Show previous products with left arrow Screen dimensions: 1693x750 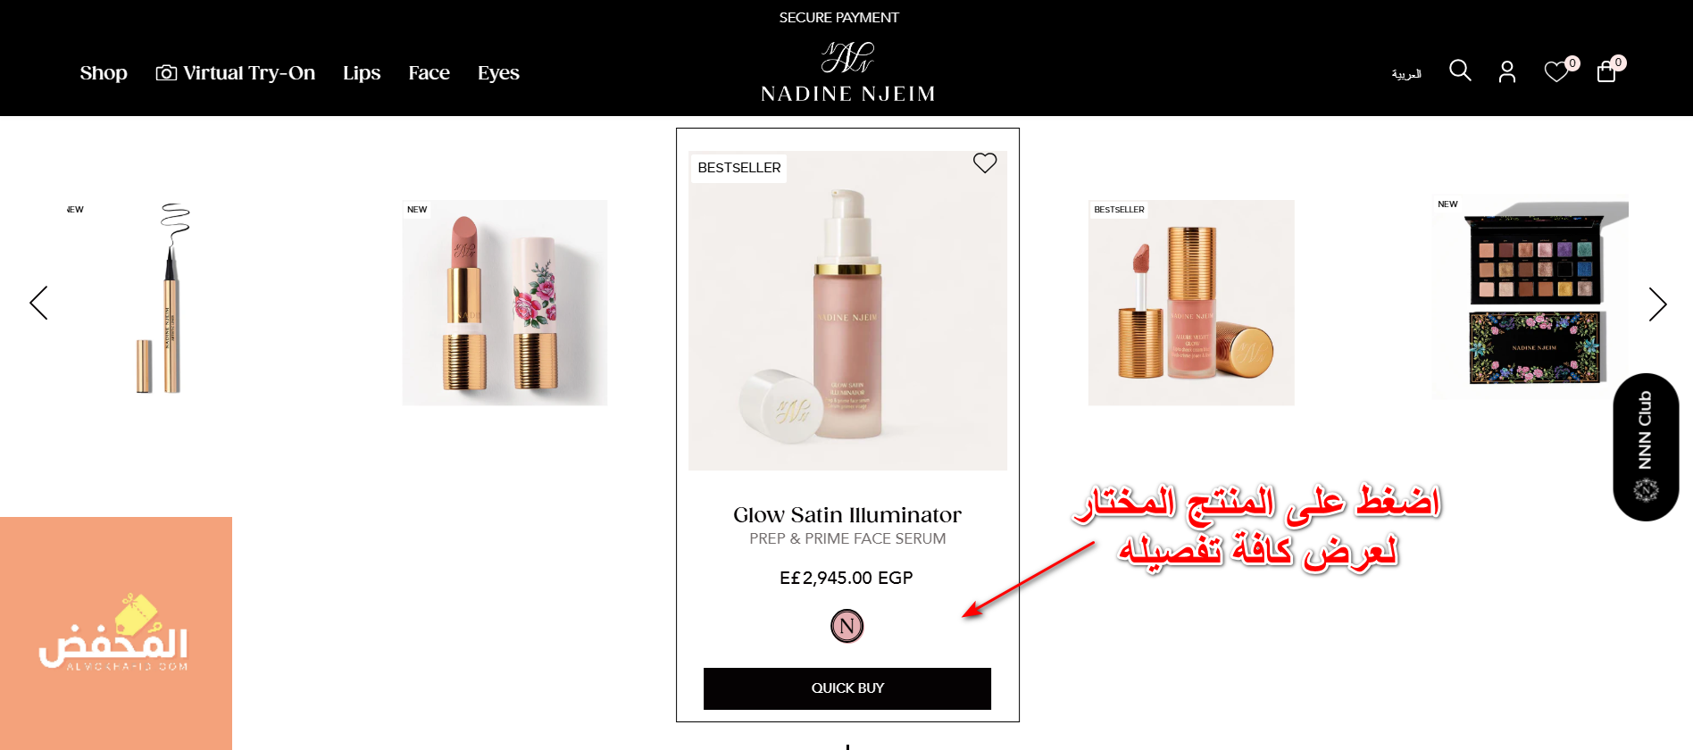point(38,304)
